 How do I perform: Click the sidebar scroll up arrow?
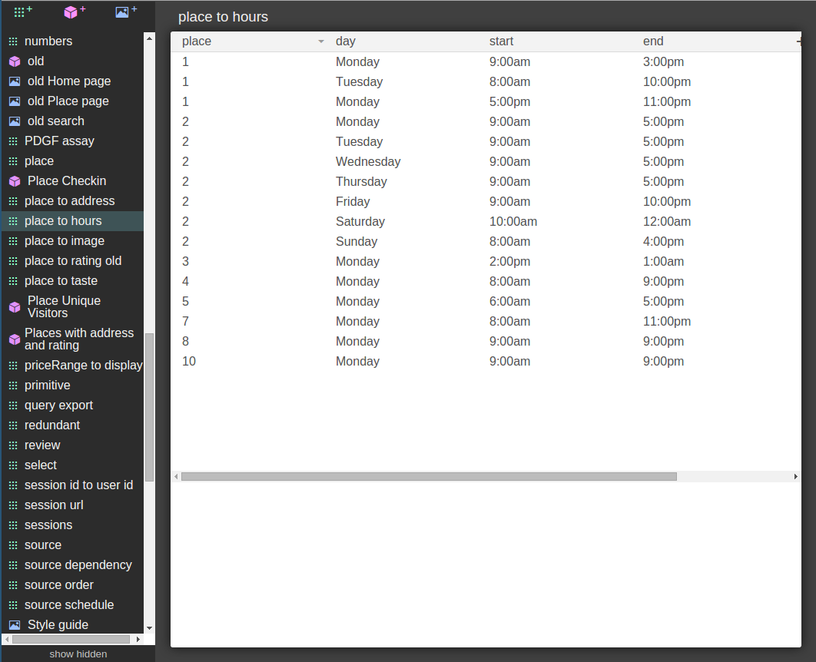pyautogui.click(x=149, y=38)
